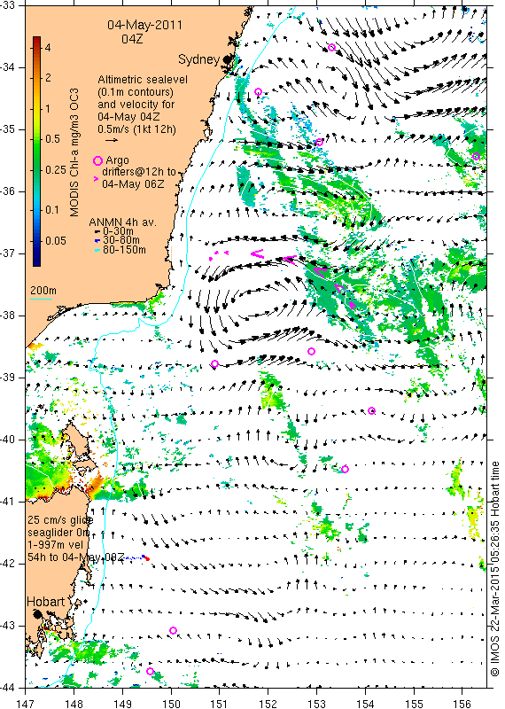Viewport: 505px width, 709px height.
Task: Click the '04-May 06Z' legend text
Action: [133, 184]
